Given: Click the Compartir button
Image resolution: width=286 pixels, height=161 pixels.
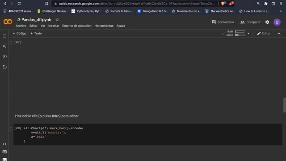Looking at the screenshot, I should pos(250,22).
